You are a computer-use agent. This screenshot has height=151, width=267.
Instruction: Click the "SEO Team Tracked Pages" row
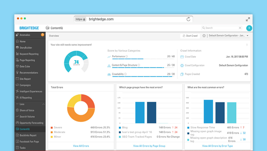(149, 137)
